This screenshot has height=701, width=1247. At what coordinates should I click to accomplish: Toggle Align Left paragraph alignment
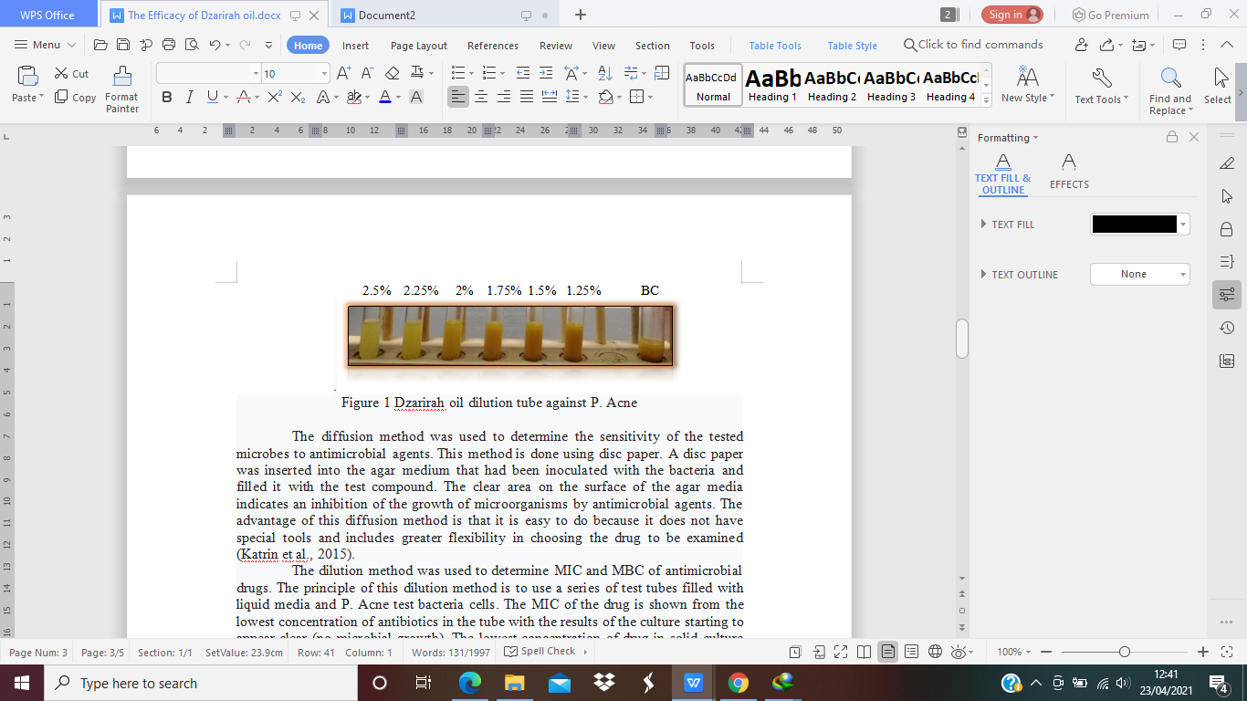coord(458,97)
